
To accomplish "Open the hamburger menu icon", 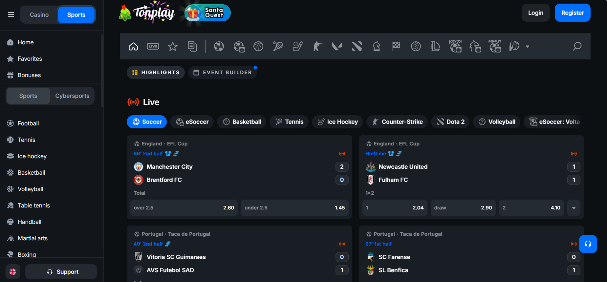I will [x=11, y=15].
